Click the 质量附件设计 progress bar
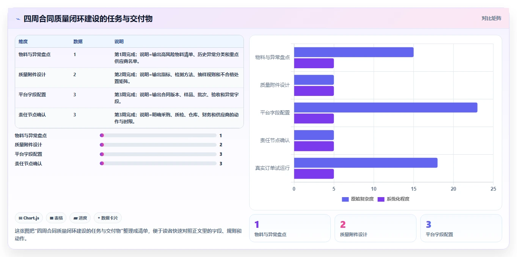This screenshot has width=517, height=257. pyautogui.click(x=158, y=145)
